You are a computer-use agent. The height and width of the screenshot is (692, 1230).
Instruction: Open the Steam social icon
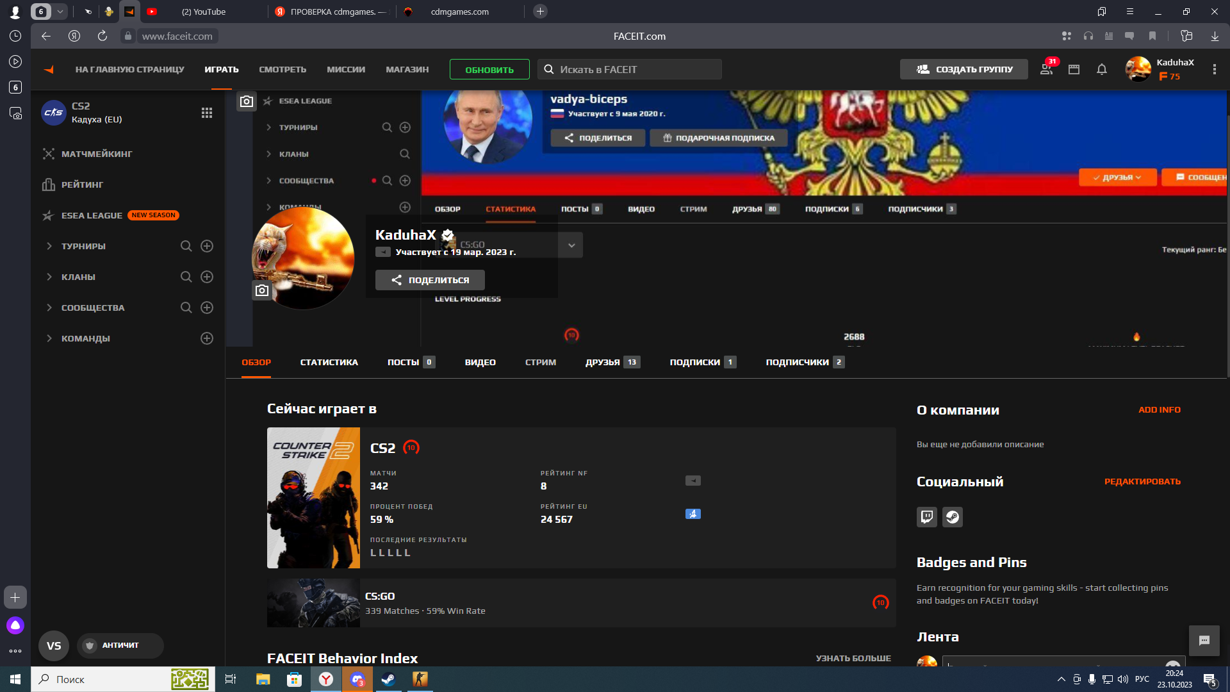(x=953, y=517)
